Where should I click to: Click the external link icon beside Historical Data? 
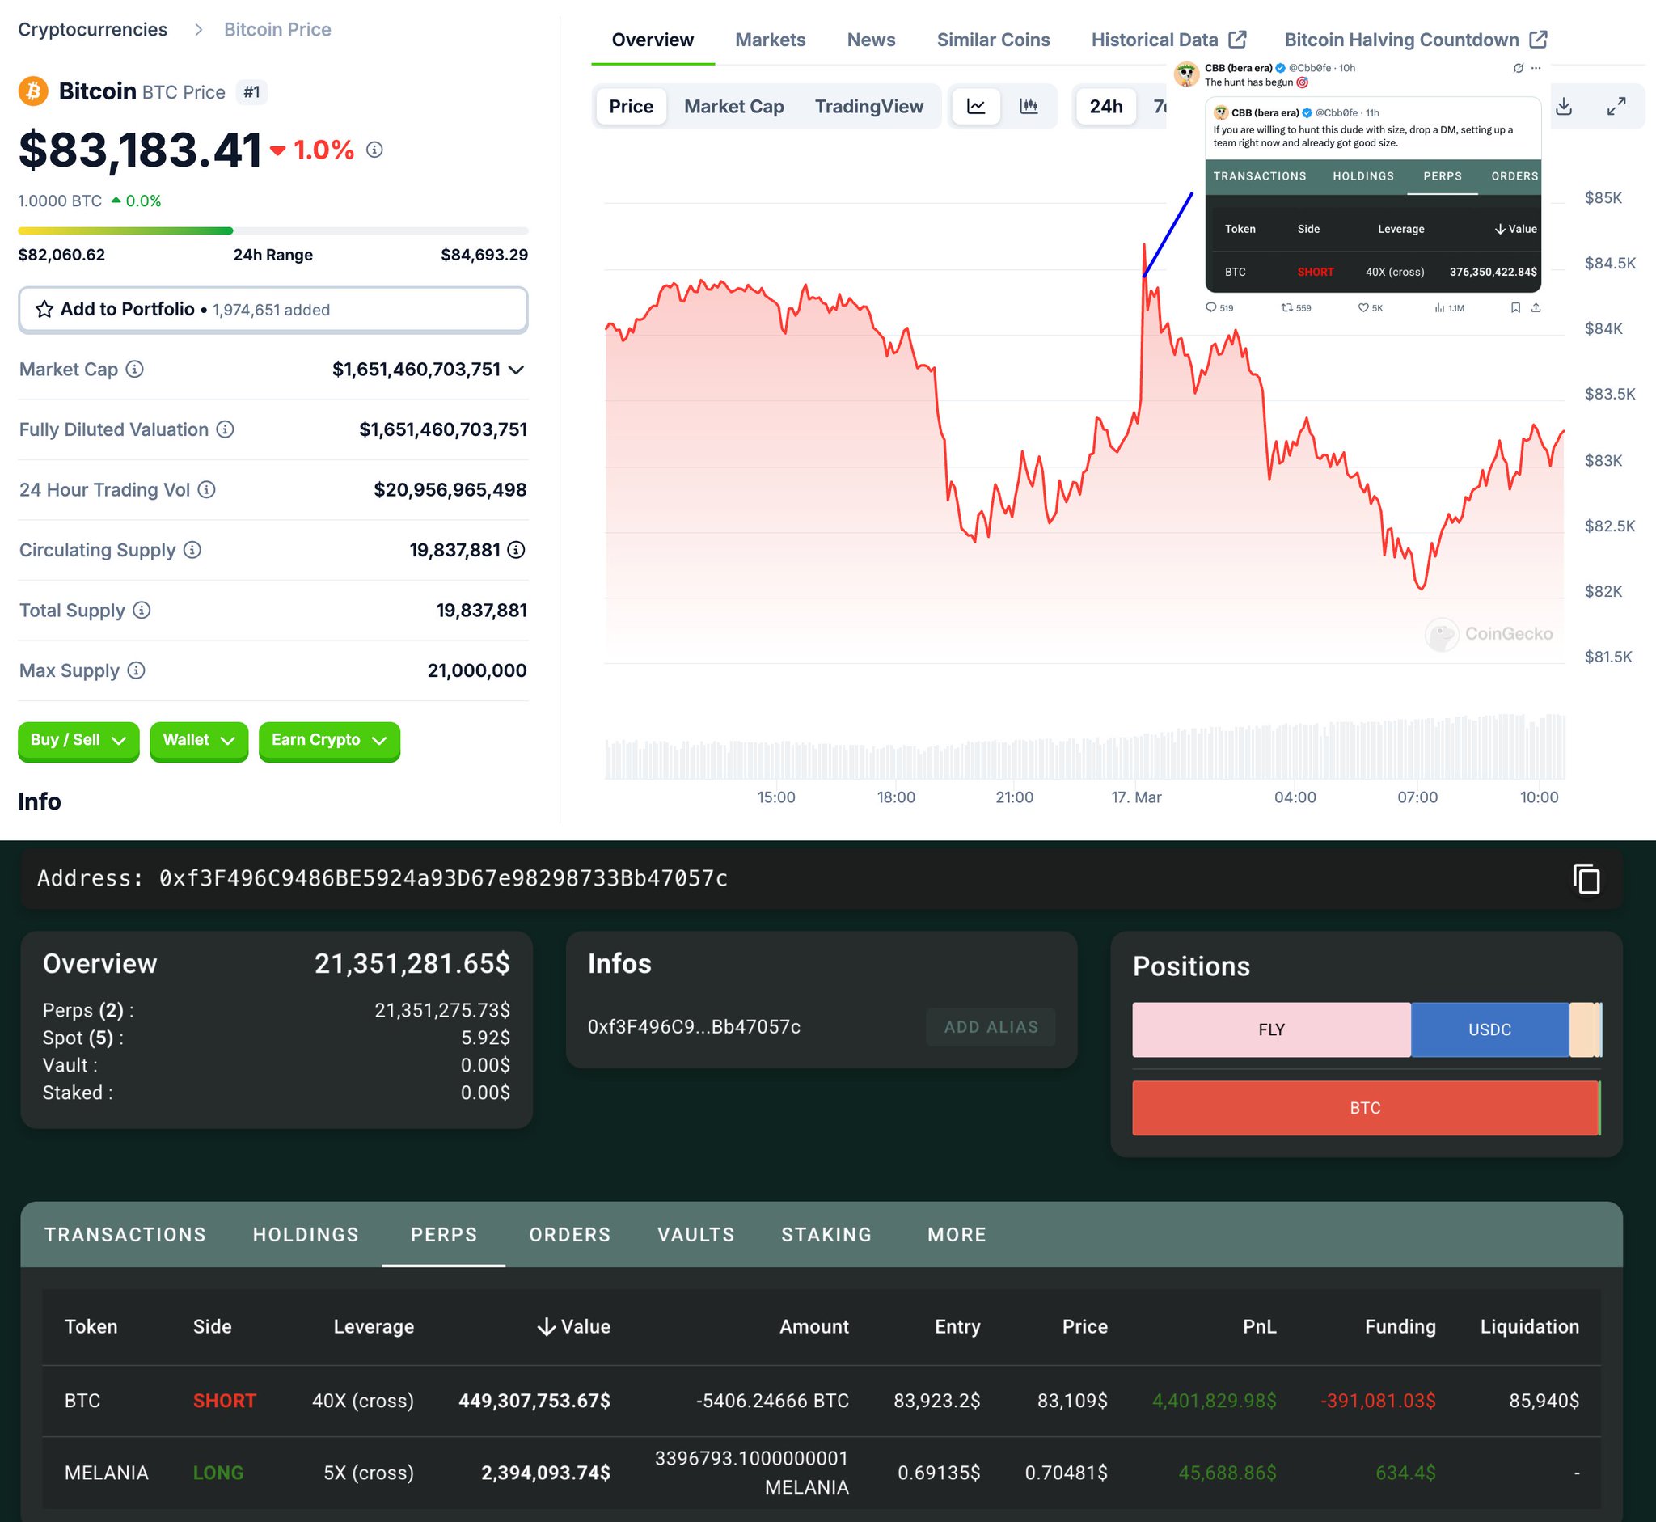(1238, 40)
